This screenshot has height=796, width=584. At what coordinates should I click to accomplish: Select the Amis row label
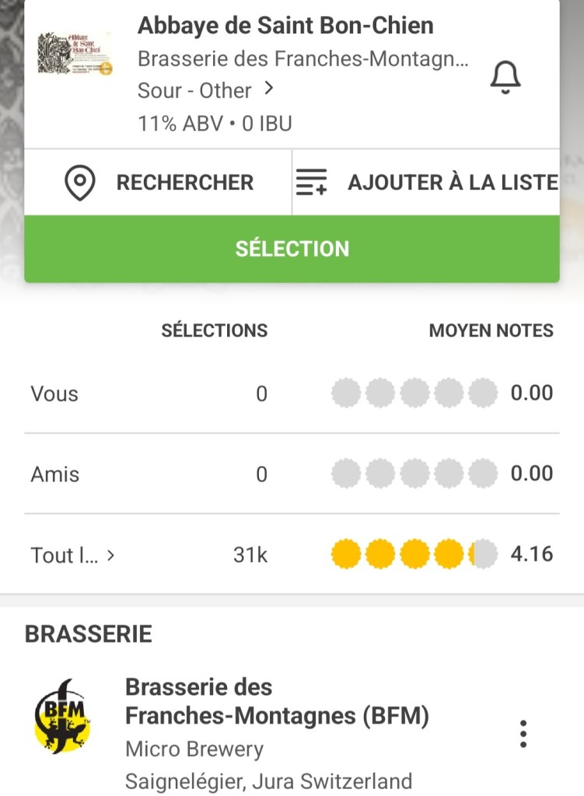(55, 474)
